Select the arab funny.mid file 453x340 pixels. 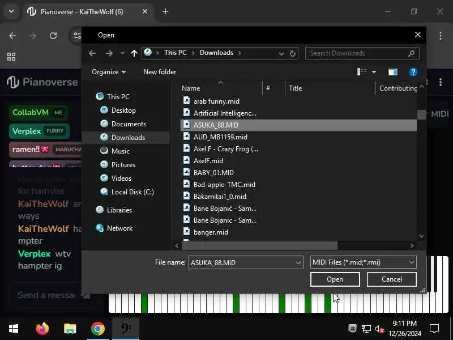point(216,101)
